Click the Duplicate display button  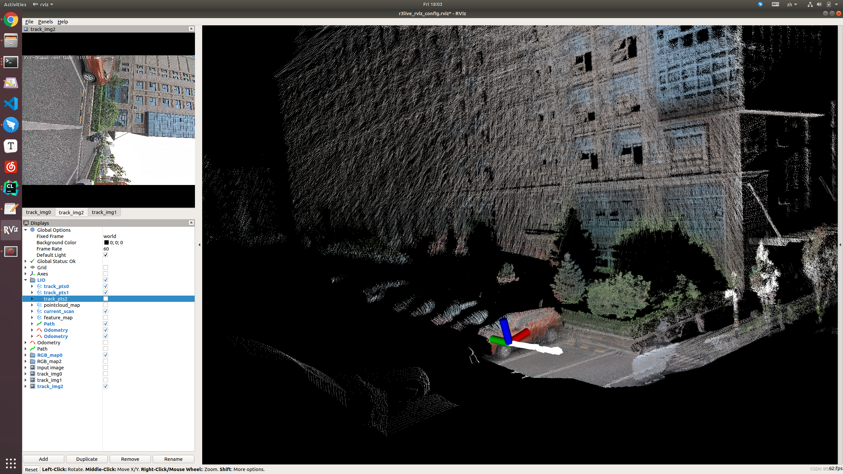[87, 459]
